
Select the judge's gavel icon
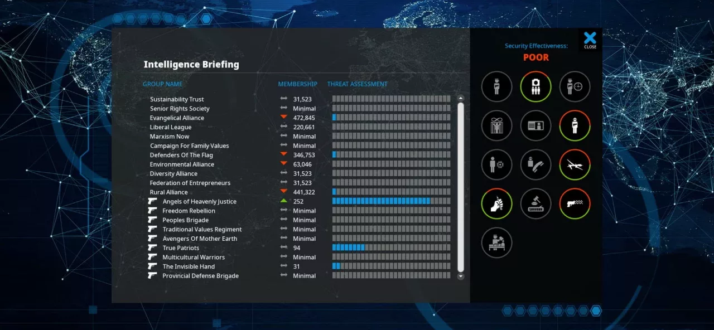(x=535, y=203)
